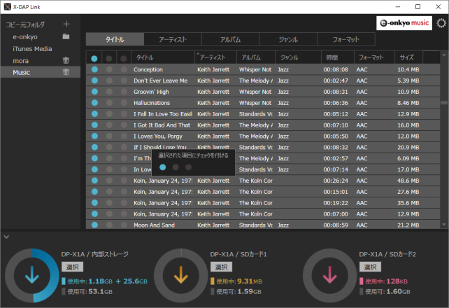Toggle blue checkbox for Hallucinations track
Screen dimensions: 449x308
coord(94,103)
